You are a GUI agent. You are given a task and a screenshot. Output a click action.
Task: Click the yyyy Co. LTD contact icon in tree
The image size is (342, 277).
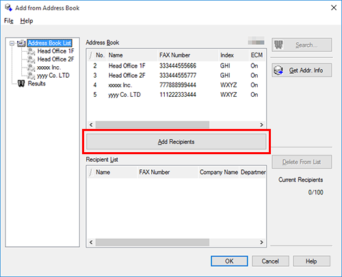(x=31, y=76)
